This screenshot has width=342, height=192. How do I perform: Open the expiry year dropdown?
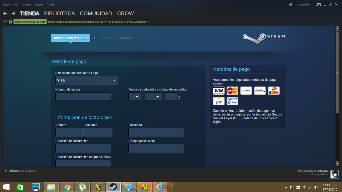point(153,97)
